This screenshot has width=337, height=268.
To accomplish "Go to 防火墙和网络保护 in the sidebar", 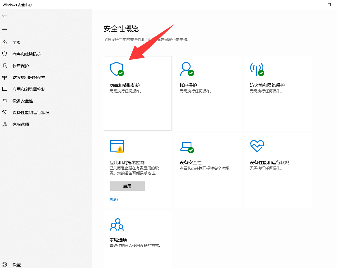I will point(29,78).
